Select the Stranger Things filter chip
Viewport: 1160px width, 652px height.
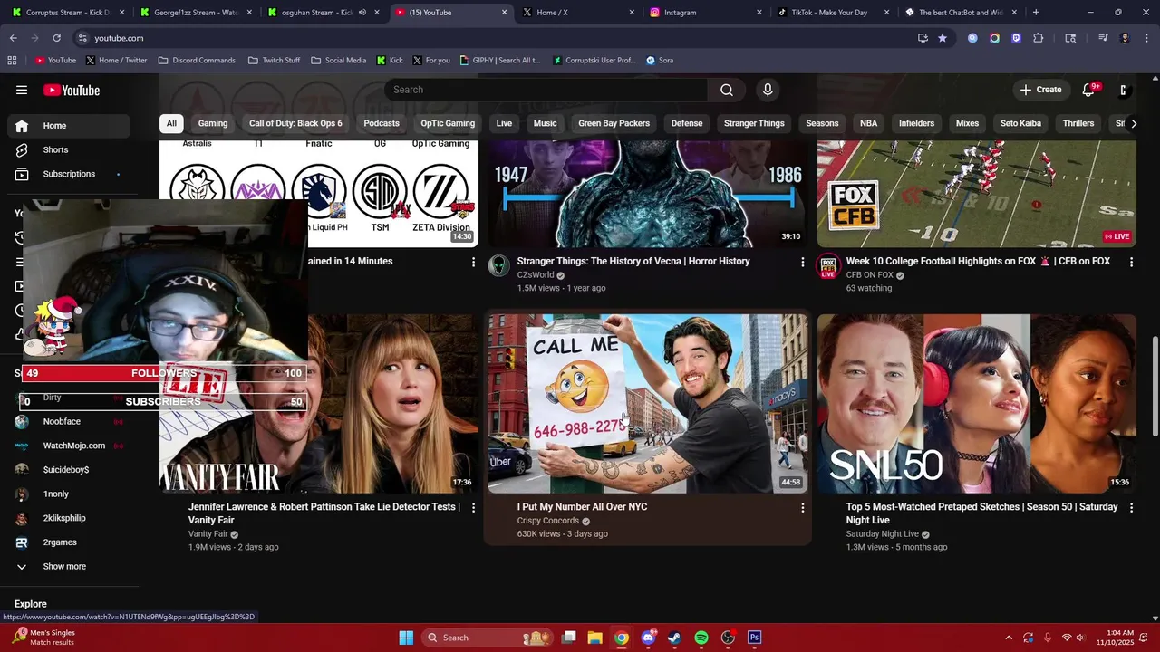(754, 123)
